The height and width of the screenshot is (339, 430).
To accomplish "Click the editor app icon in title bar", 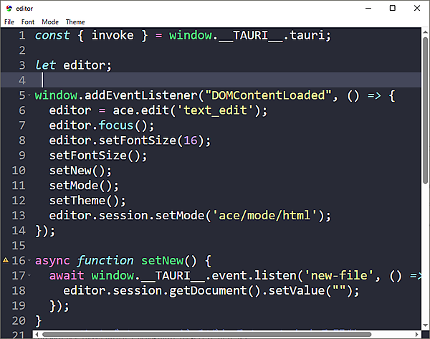I will click(x=8, y=8).
